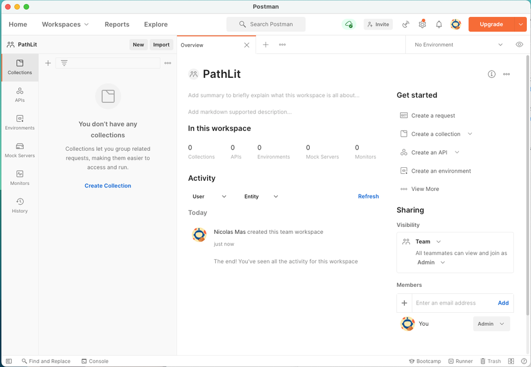Viewport: 531px width, 367px height.
Task: Toggle the sidebar visibility at bottom left
Action: pos(8,361)
